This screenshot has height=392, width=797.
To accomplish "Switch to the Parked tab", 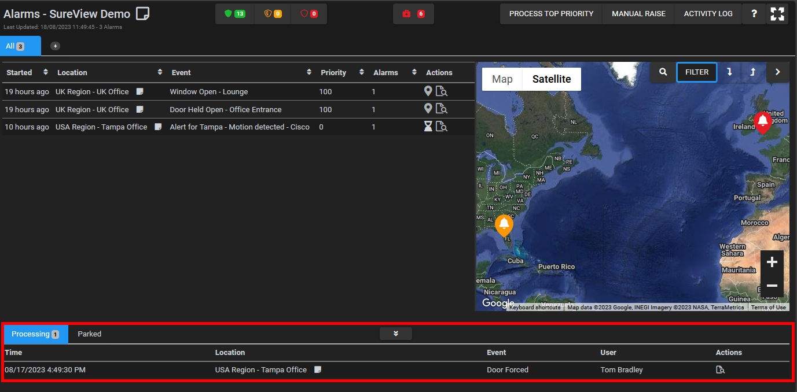I will click(x=90, y=334).
